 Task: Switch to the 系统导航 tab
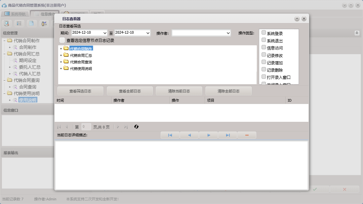point(15,14)
